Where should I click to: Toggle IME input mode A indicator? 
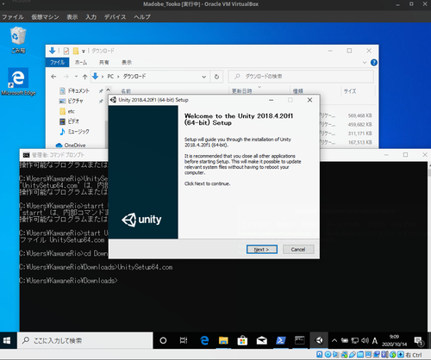click(375, 340)
